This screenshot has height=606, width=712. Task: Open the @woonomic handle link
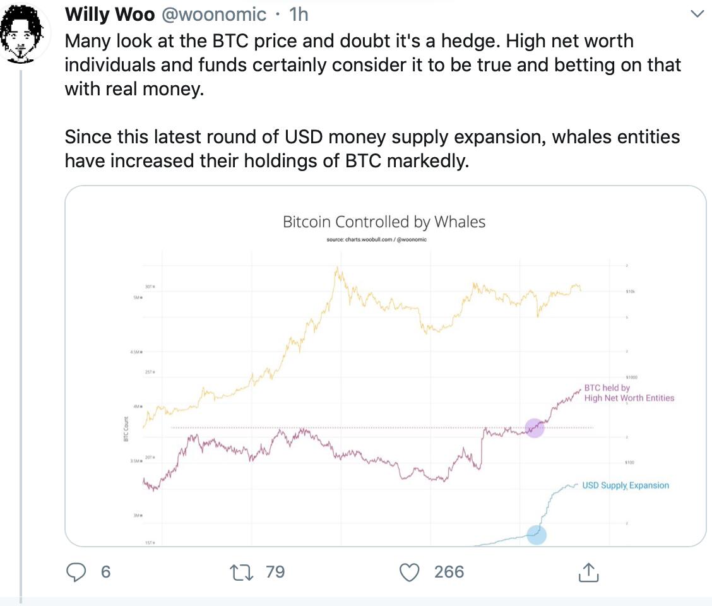[x=211, y=14]
